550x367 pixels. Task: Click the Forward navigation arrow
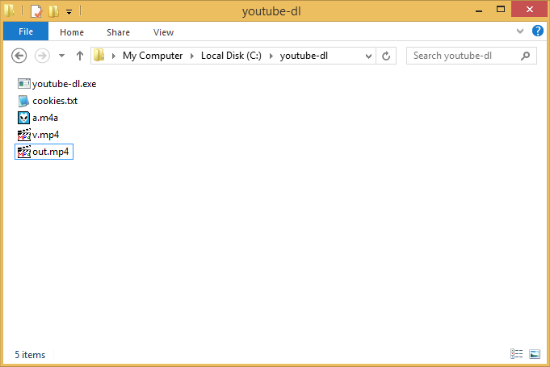point(42,56)
